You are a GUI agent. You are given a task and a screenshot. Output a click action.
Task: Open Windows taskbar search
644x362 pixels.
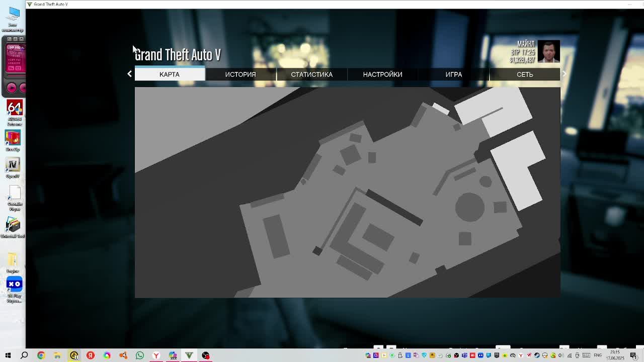click(24, 355)
